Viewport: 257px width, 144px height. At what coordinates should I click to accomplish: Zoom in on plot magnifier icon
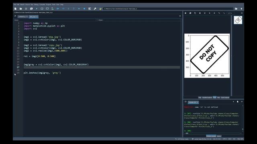tap(219, 13)
